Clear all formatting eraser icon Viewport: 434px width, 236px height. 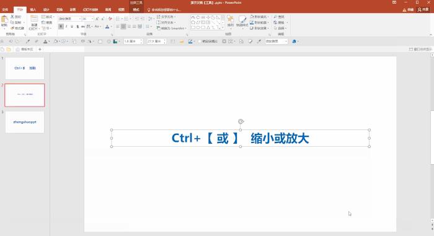tap(110, 19)
